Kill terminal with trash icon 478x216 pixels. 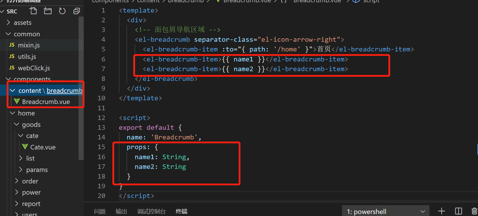pyautogui.click(x=475, y=211)
